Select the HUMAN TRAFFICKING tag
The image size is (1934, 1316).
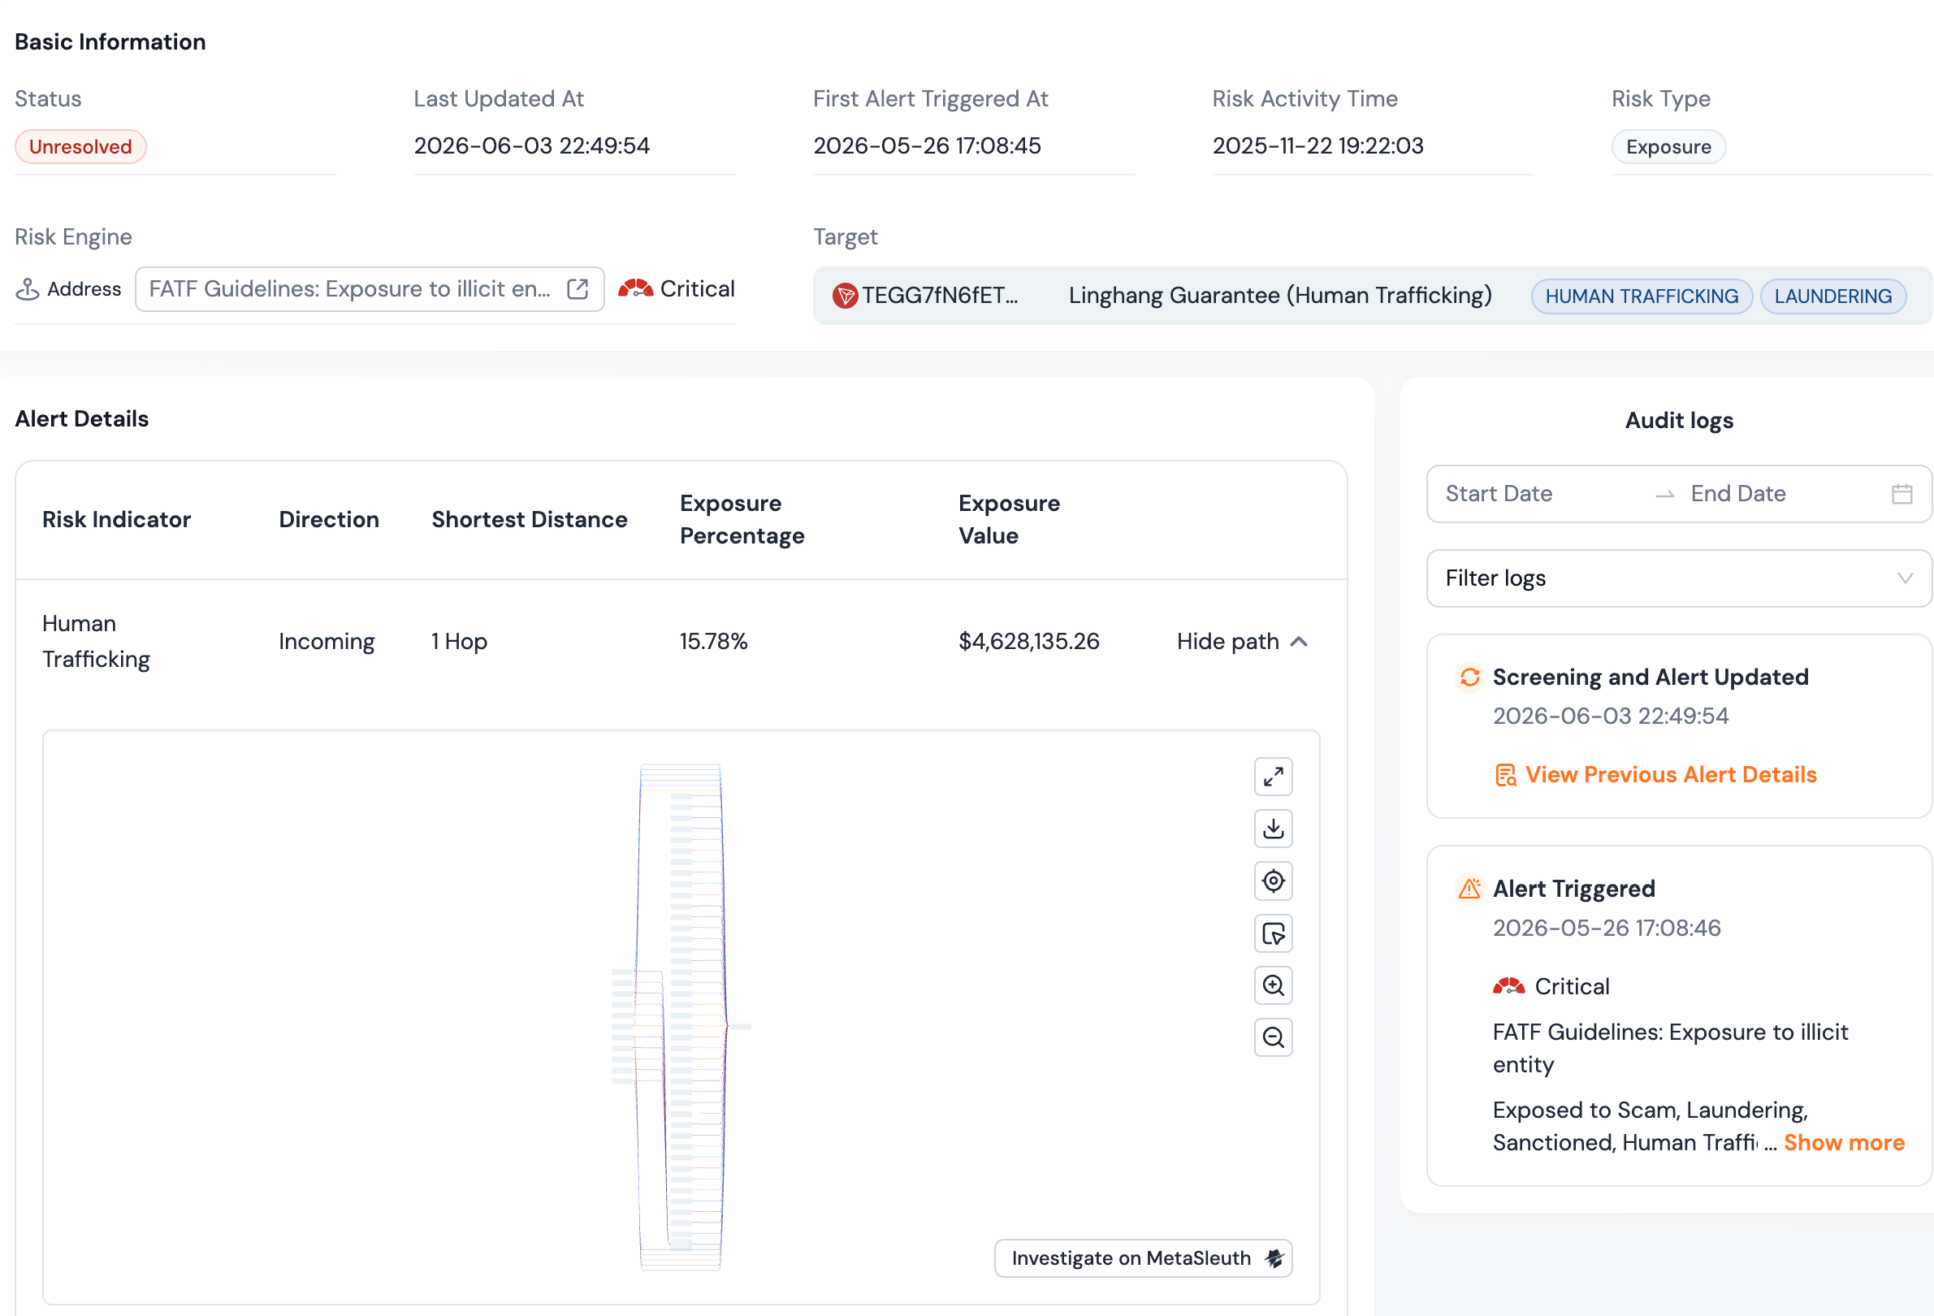pos(1641,297)
